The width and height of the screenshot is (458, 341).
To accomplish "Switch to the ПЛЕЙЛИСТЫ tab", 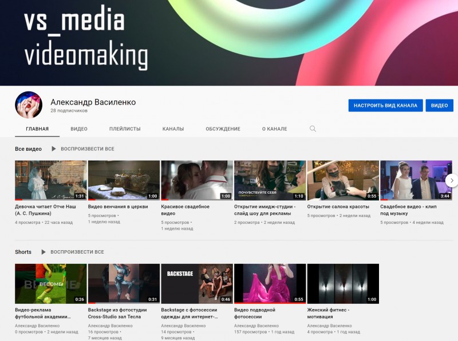I will tap(125, 129).
